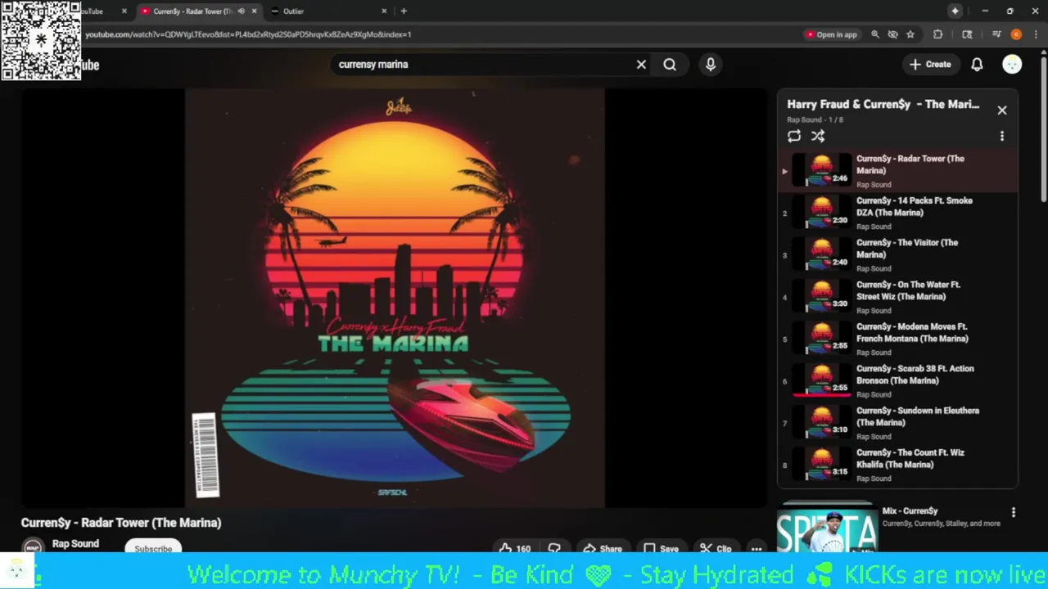Play Modena Moves Ft. French Montana
This screenshot has height=589, width=1048.
tap(897, 339)
